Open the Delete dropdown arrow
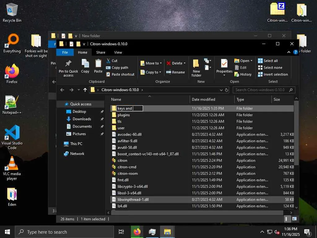317x238 pixels. pos(185,63)
